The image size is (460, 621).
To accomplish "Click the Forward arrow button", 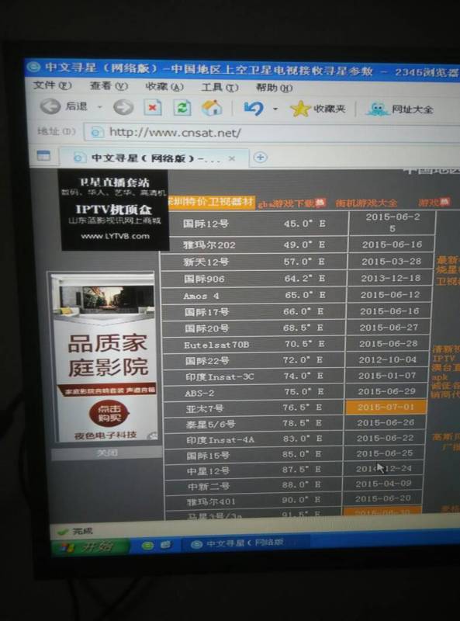I will (x=123, y=107).
